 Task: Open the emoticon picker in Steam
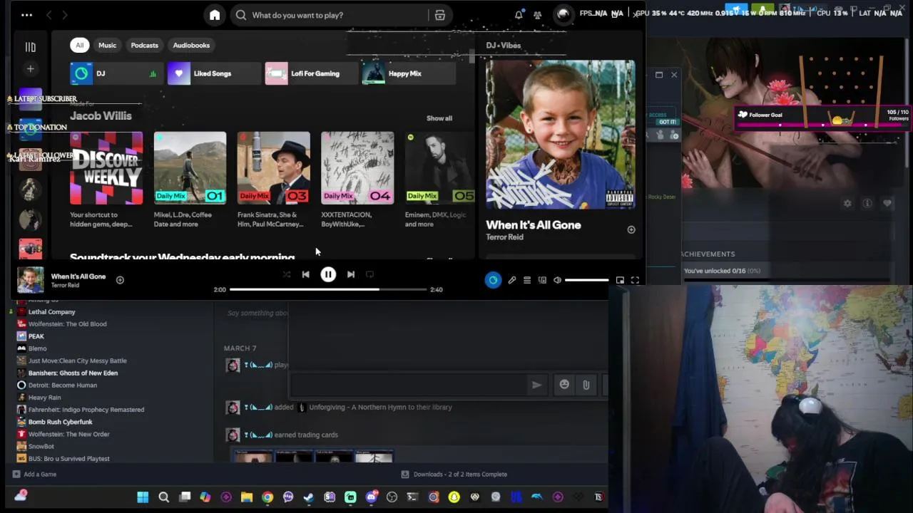tap(564, 385)
